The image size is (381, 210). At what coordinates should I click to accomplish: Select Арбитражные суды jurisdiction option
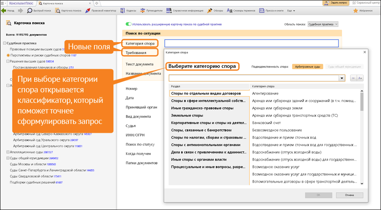coord(308,67)
